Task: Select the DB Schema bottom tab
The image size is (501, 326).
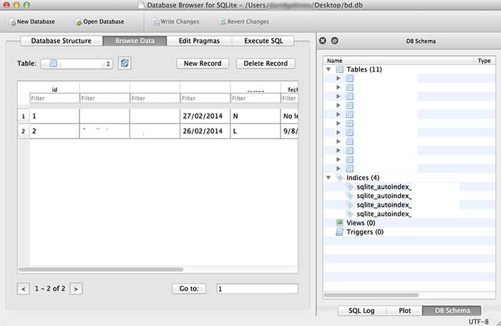Action: click(452, 311)
